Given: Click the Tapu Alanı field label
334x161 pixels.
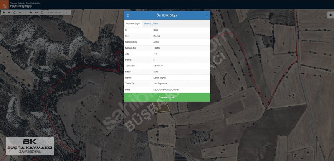Looking at the screenshot, I should pyautogui.click(x=130, y=66).
